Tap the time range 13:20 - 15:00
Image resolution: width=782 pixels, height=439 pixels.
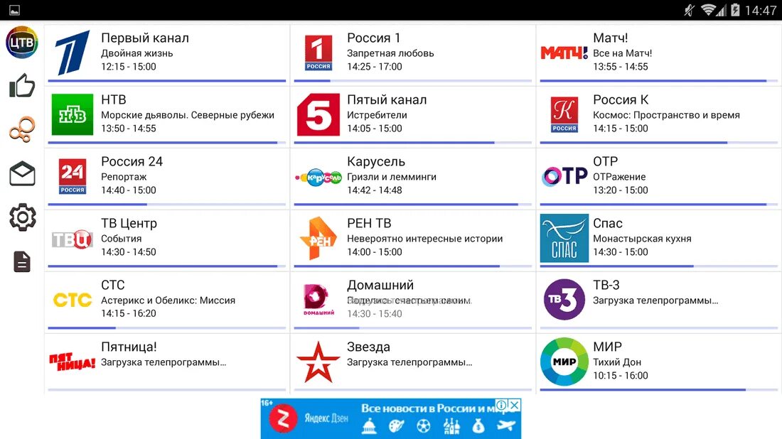(x=621, y=190)
